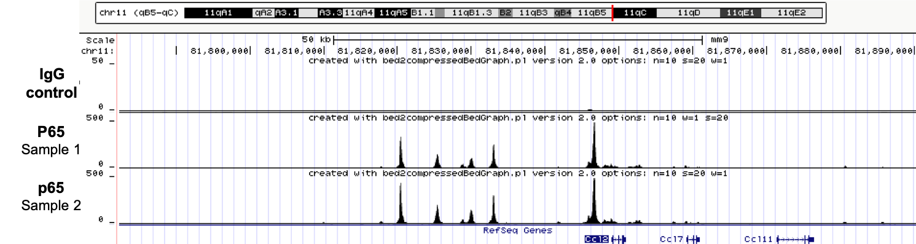Click tallest P65 Sample 1 peak near Ccl2
Viewport: 916px width, 244px height.
594,144
